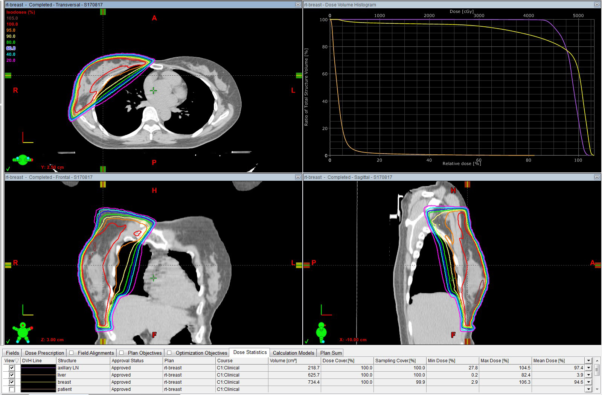Click the patient orientation figure in Frontal view
The image size is (602, 395).
tap(23, 332)
